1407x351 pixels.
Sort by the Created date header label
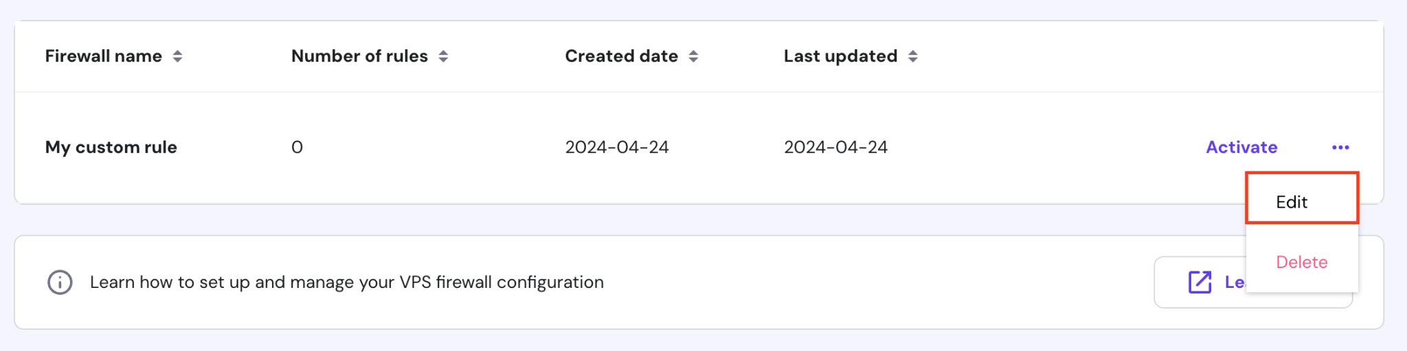tap(621, 56)
